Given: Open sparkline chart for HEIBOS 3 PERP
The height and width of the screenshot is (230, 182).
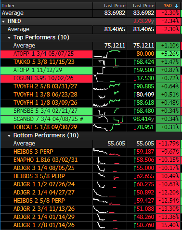Looking at the screenshot, I should tap(110, 152).
